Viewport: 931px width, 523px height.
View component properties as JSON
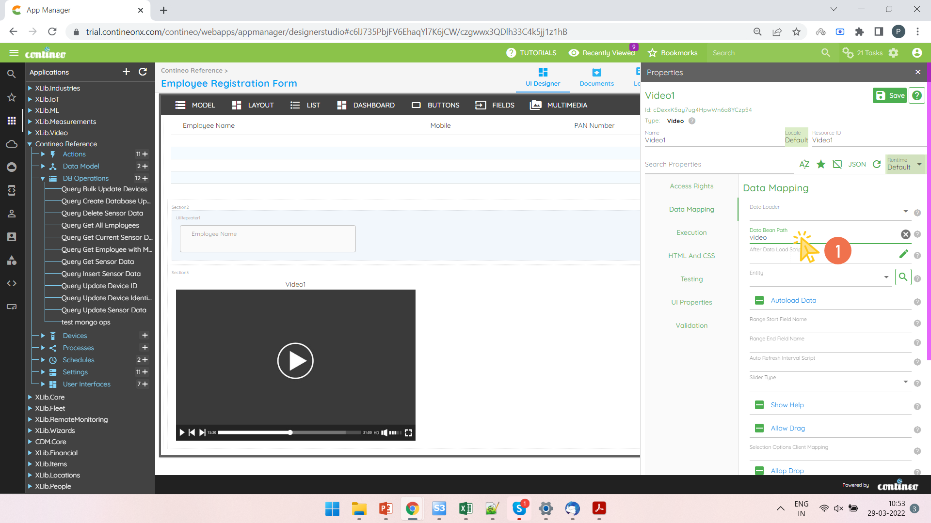pyautogui.click(x=857, y=164)
